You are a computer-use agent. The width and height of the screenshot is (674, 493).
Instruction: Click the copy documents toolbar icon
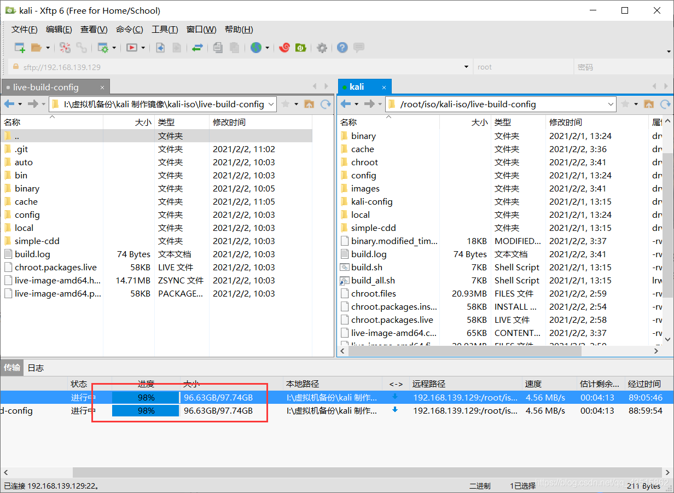tap(218, 48)
